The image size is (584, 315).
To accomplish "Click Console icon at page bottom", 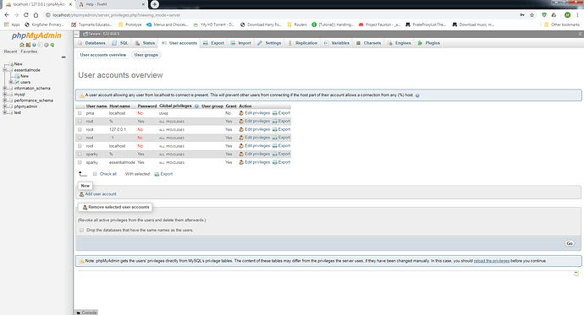I will point(78,312).
